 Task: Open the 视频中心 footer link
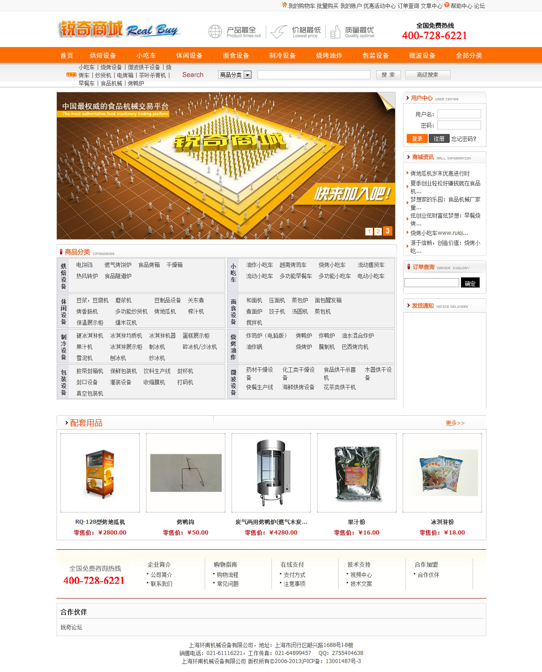click(361, 575)
